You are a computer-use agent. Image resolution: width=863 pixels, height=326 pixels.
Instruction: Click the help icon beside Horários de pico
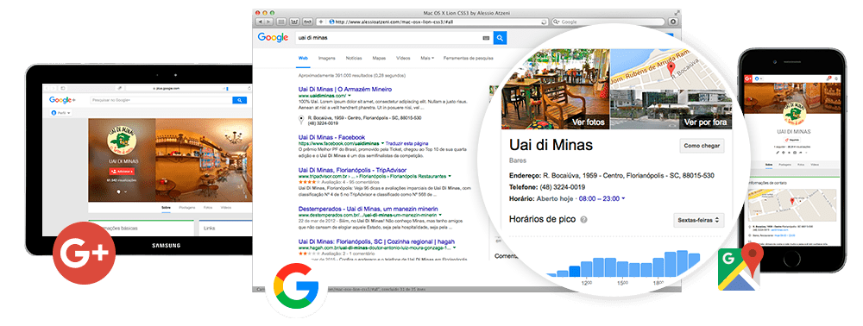pos(584,219)
